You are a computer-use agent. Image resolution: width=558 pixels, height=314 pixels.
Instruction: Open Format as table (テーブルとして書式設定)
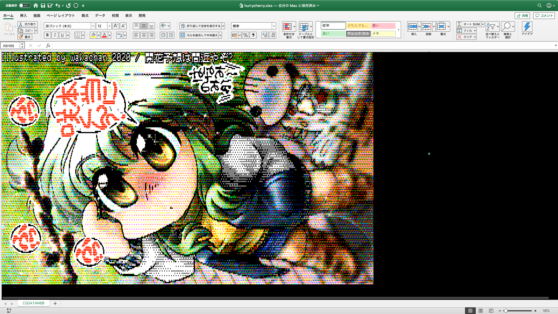click(x=305, y=30)
